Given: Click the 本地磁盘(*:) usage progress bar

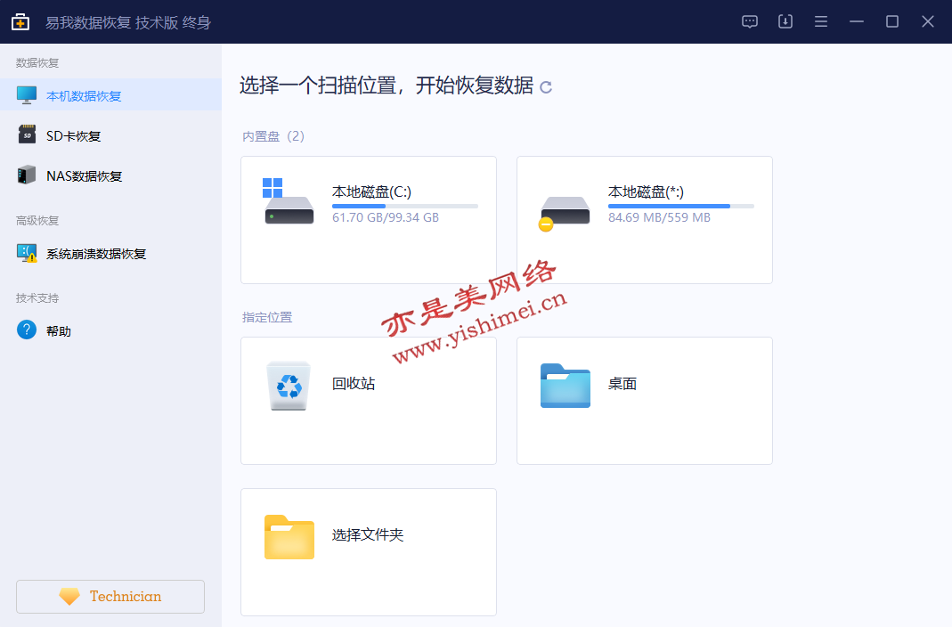Looking at the screenshot, I should tap(680, 206).
